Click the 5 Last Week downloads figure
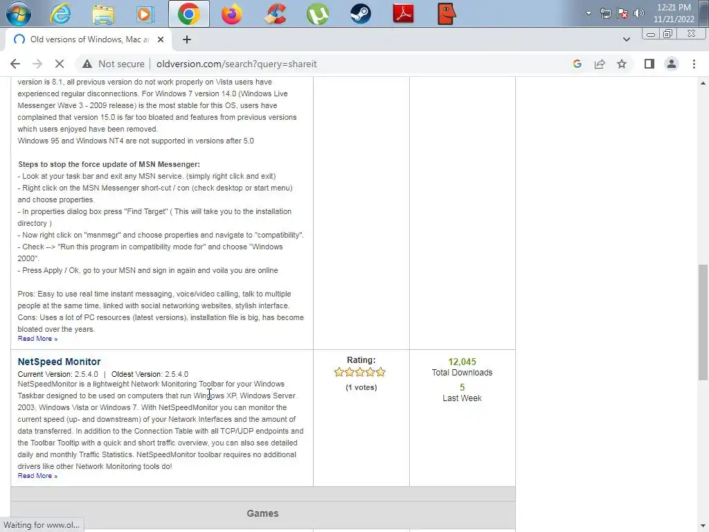Image resolution: width=709 pixels, height=532 pixels. click(462, 387)
